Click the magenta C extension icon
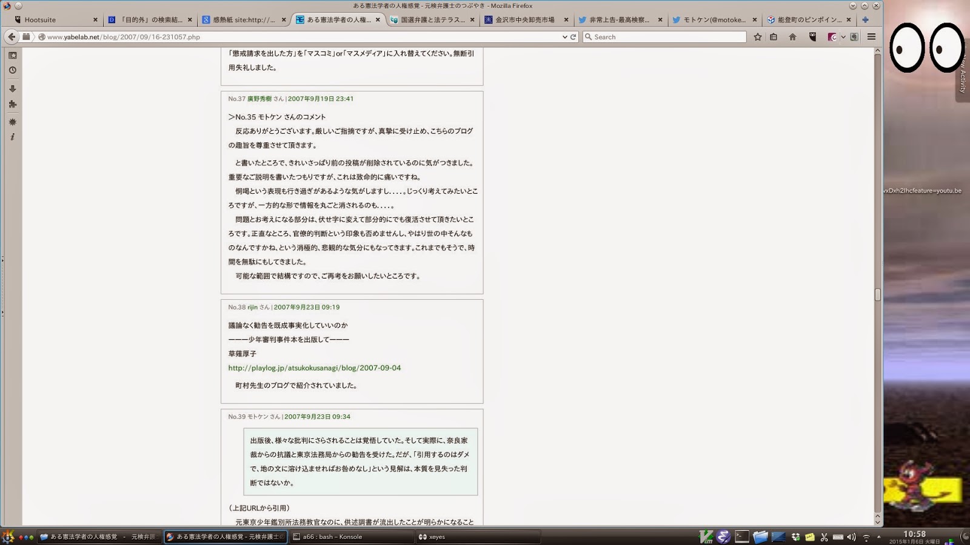The image size is (970, 545). pos(832,37)
